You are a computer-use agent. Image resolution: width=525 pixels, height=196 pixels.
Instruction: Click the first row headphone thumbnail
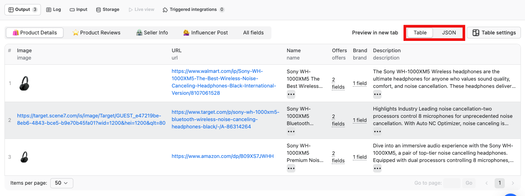click(x=24, y=83)
